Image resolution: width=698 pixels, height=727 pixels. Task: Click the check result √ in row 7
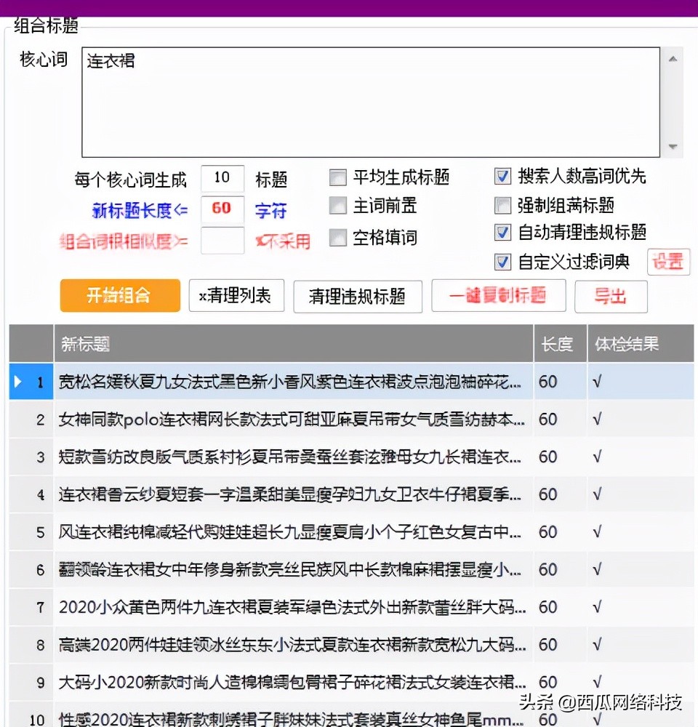641,607
